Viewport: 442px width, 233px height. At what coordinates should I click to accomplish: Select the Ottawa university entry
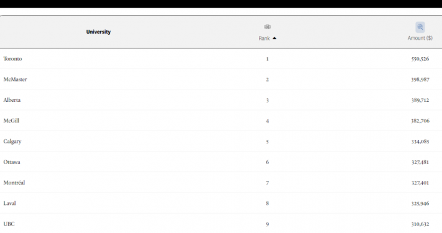pyautogui.click(x=12, y=162)
